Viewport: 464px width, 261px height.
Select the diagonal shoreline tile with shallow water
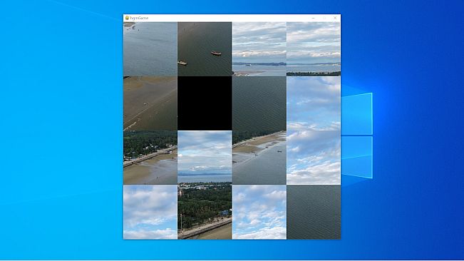tap(259, 158)
